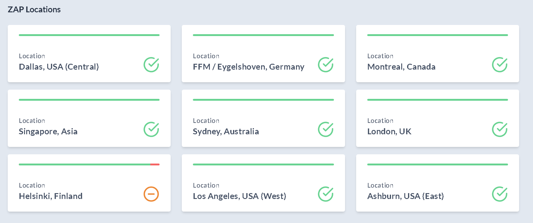
Task: Open the FFM / Eygelshoven, Germany location name
Action: 248,67
